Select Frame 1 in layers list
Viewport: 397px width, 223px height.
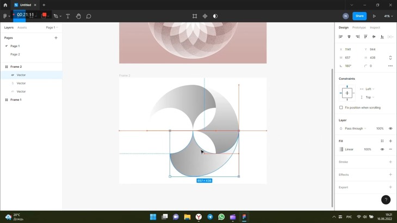tap(16, 100)
